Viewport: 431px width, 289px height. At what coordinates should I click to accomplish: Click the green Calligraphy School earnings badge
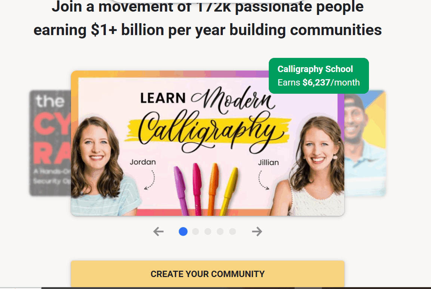point(318,76)
